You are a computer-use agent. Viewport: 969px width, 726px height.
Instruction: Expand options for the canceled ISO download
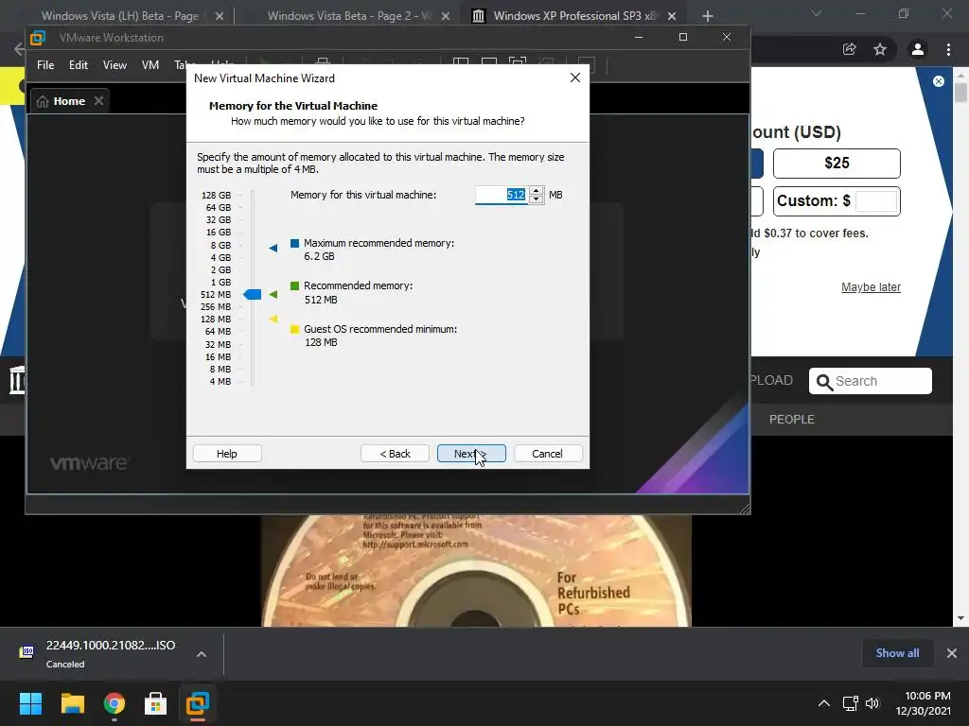pyautogui.click(x=202, y=654)
